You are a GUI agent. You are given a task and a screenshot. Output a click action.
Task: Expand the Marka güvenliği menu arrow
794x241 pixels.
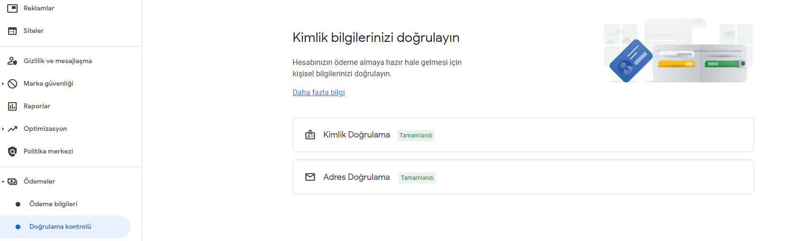pos(3,84)
